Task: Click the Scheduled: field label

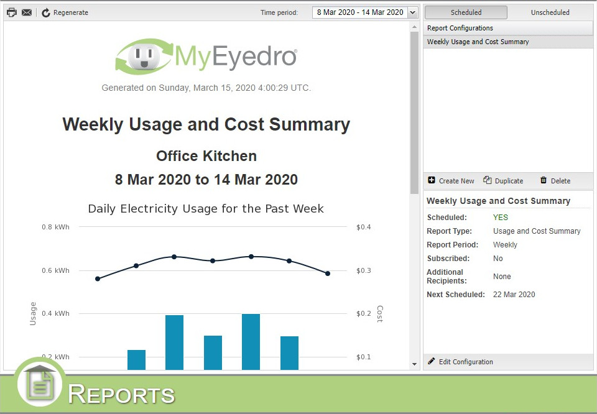Action: click(x=447, y=218)
